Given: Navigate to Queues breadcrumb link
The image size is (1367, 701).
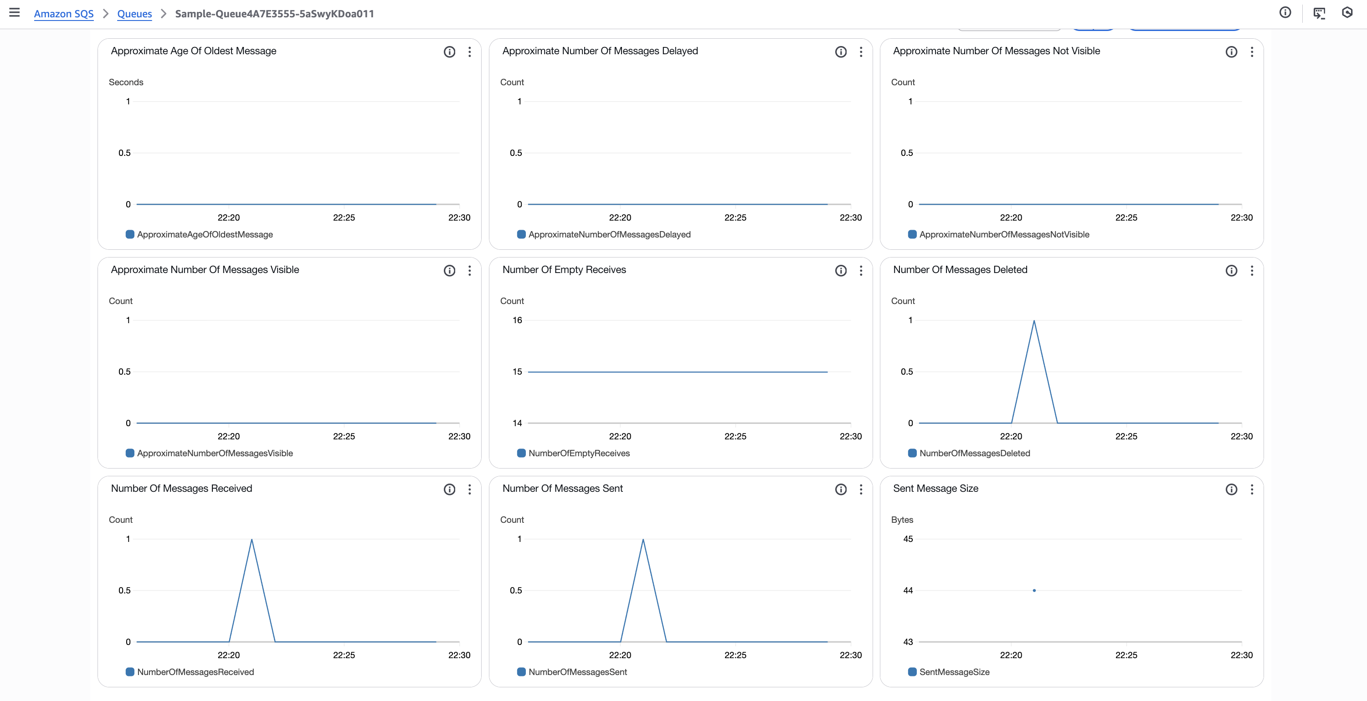Looking at the screenshot, I should 134,14.
